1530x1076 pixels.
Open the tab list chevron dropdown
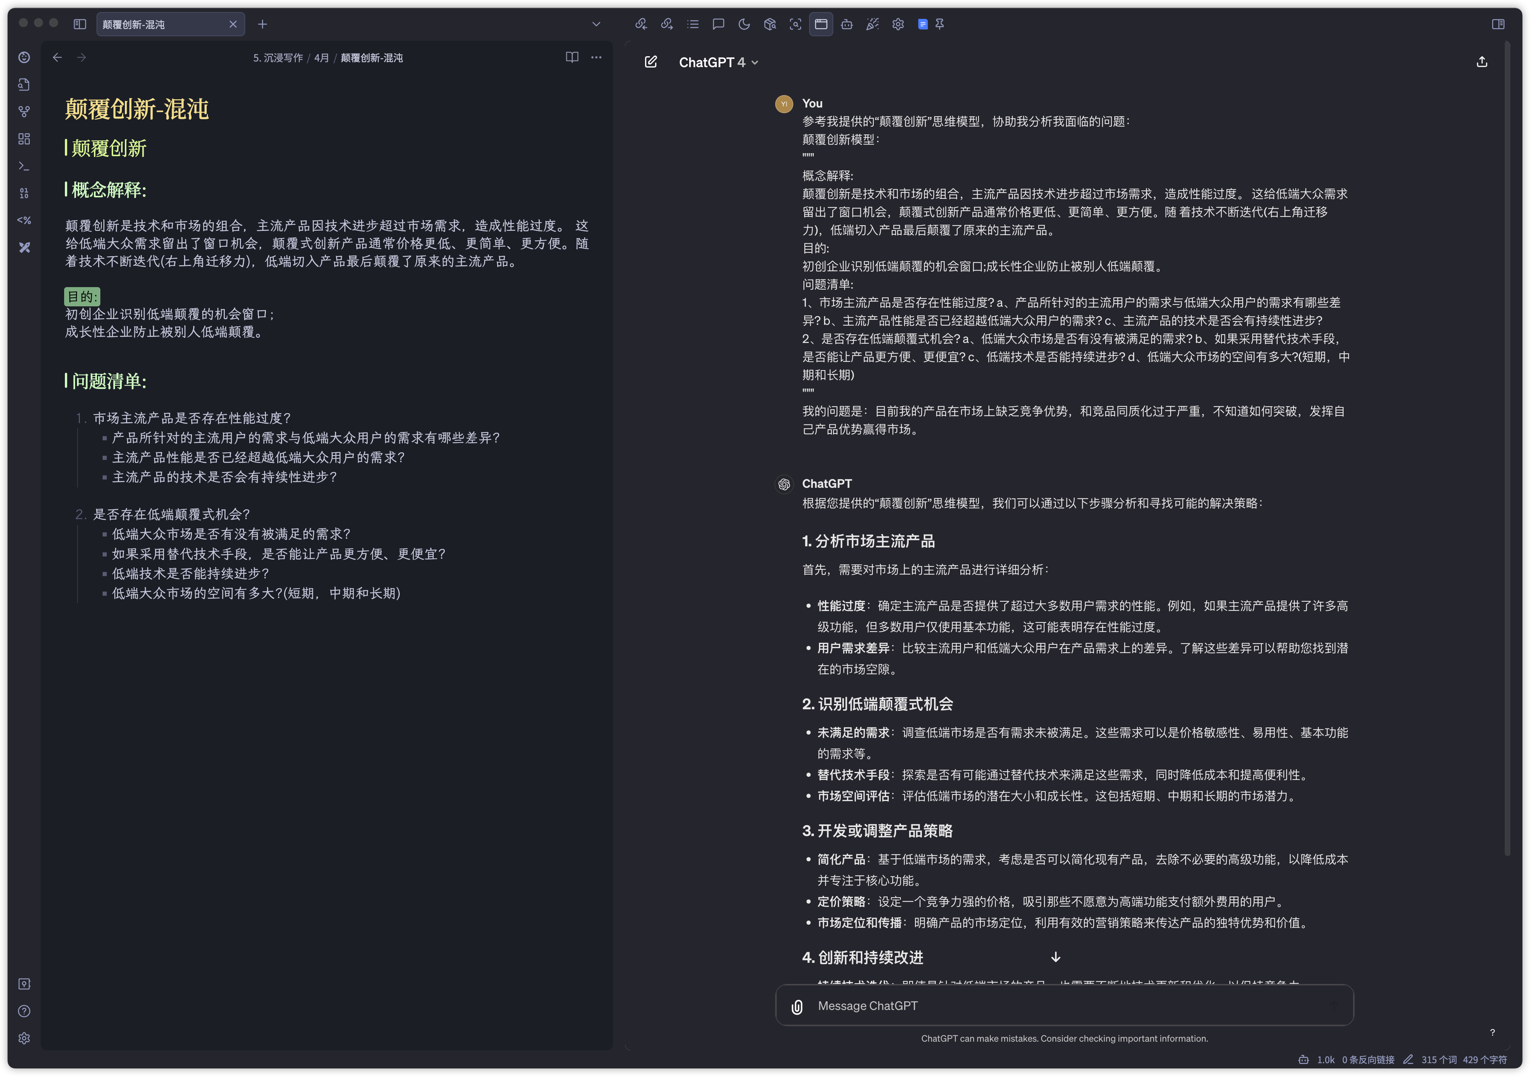pyautogui.click(x=596, y=25)
